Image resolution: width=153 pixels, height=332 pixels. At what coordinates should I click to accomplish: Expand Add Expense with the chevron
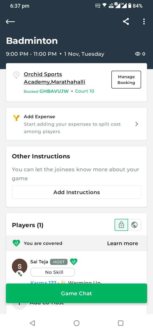point(137,124)
